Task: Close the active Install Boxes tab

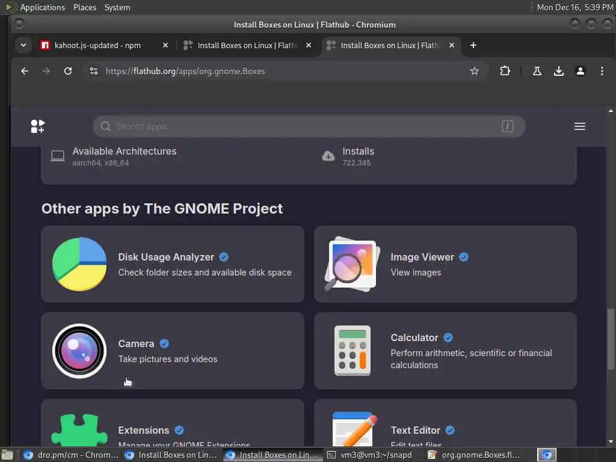Action: [452, 45]
